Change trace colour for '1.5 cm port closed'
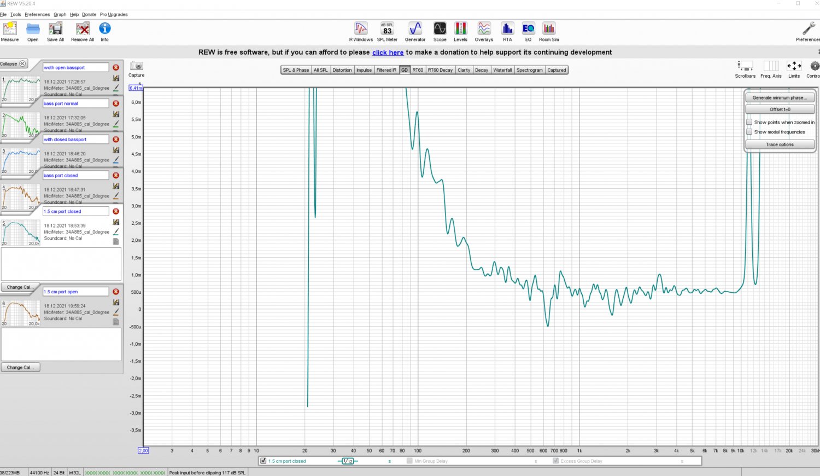This screenshot has height=476, width=820. coord(116,231)
